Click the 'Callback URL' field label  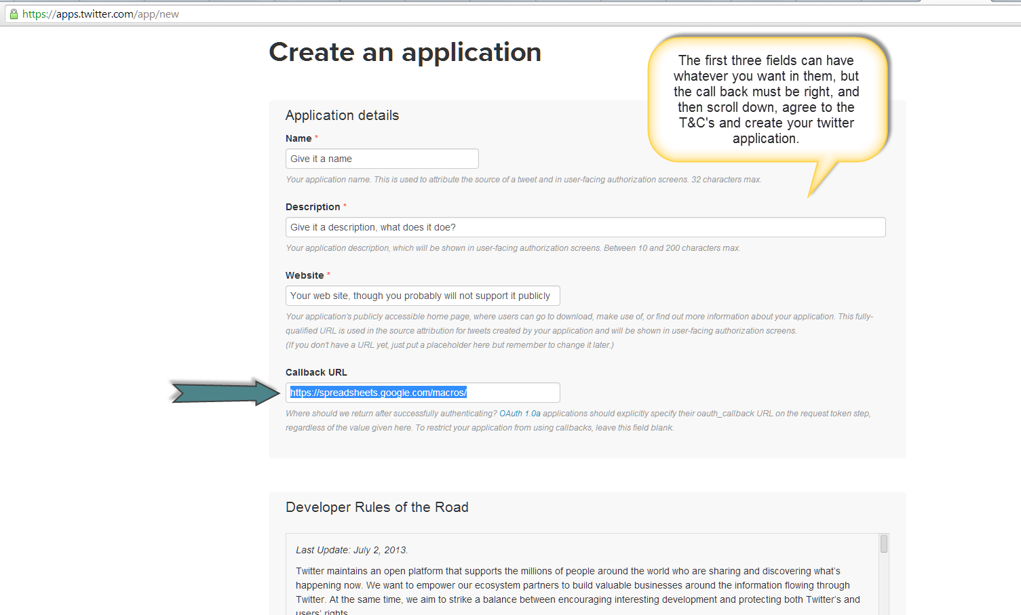click(316, 372)
